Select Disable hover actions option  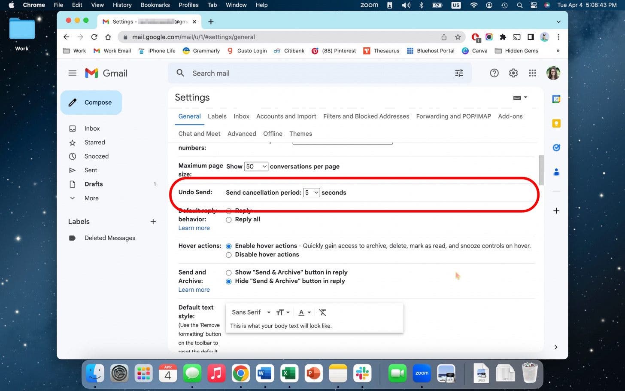coord(229,255)
